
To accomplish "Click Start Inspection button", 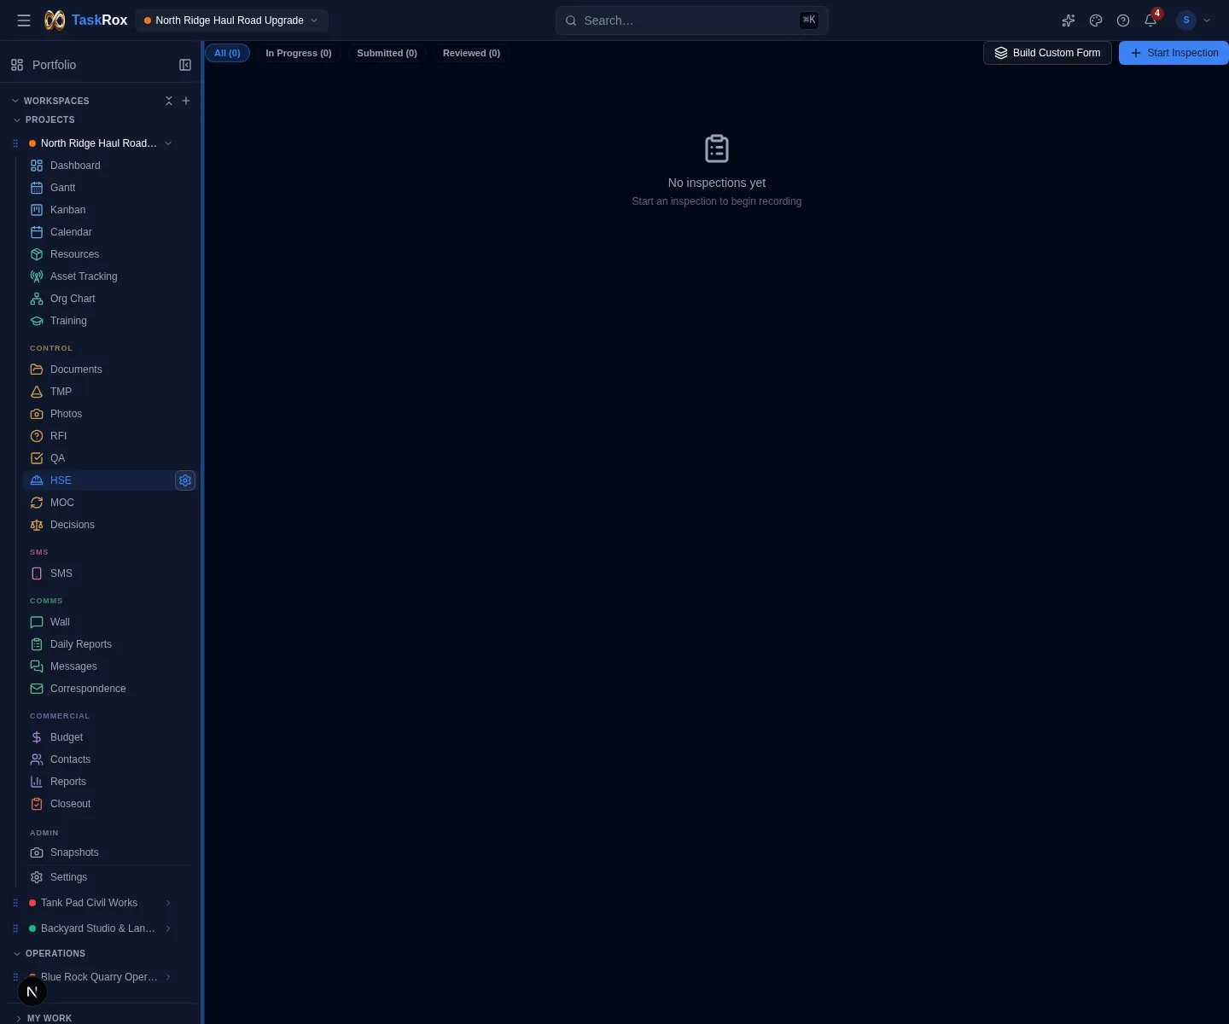I will (x=1174, y=53).
